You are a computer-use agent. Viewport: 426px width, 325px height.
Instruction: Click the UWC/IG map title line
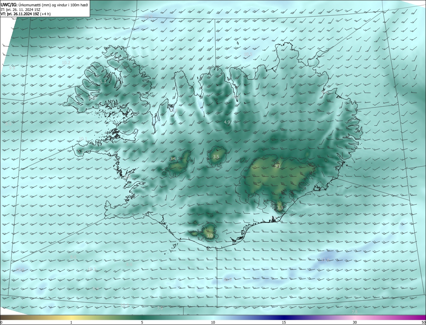point(44,4)
